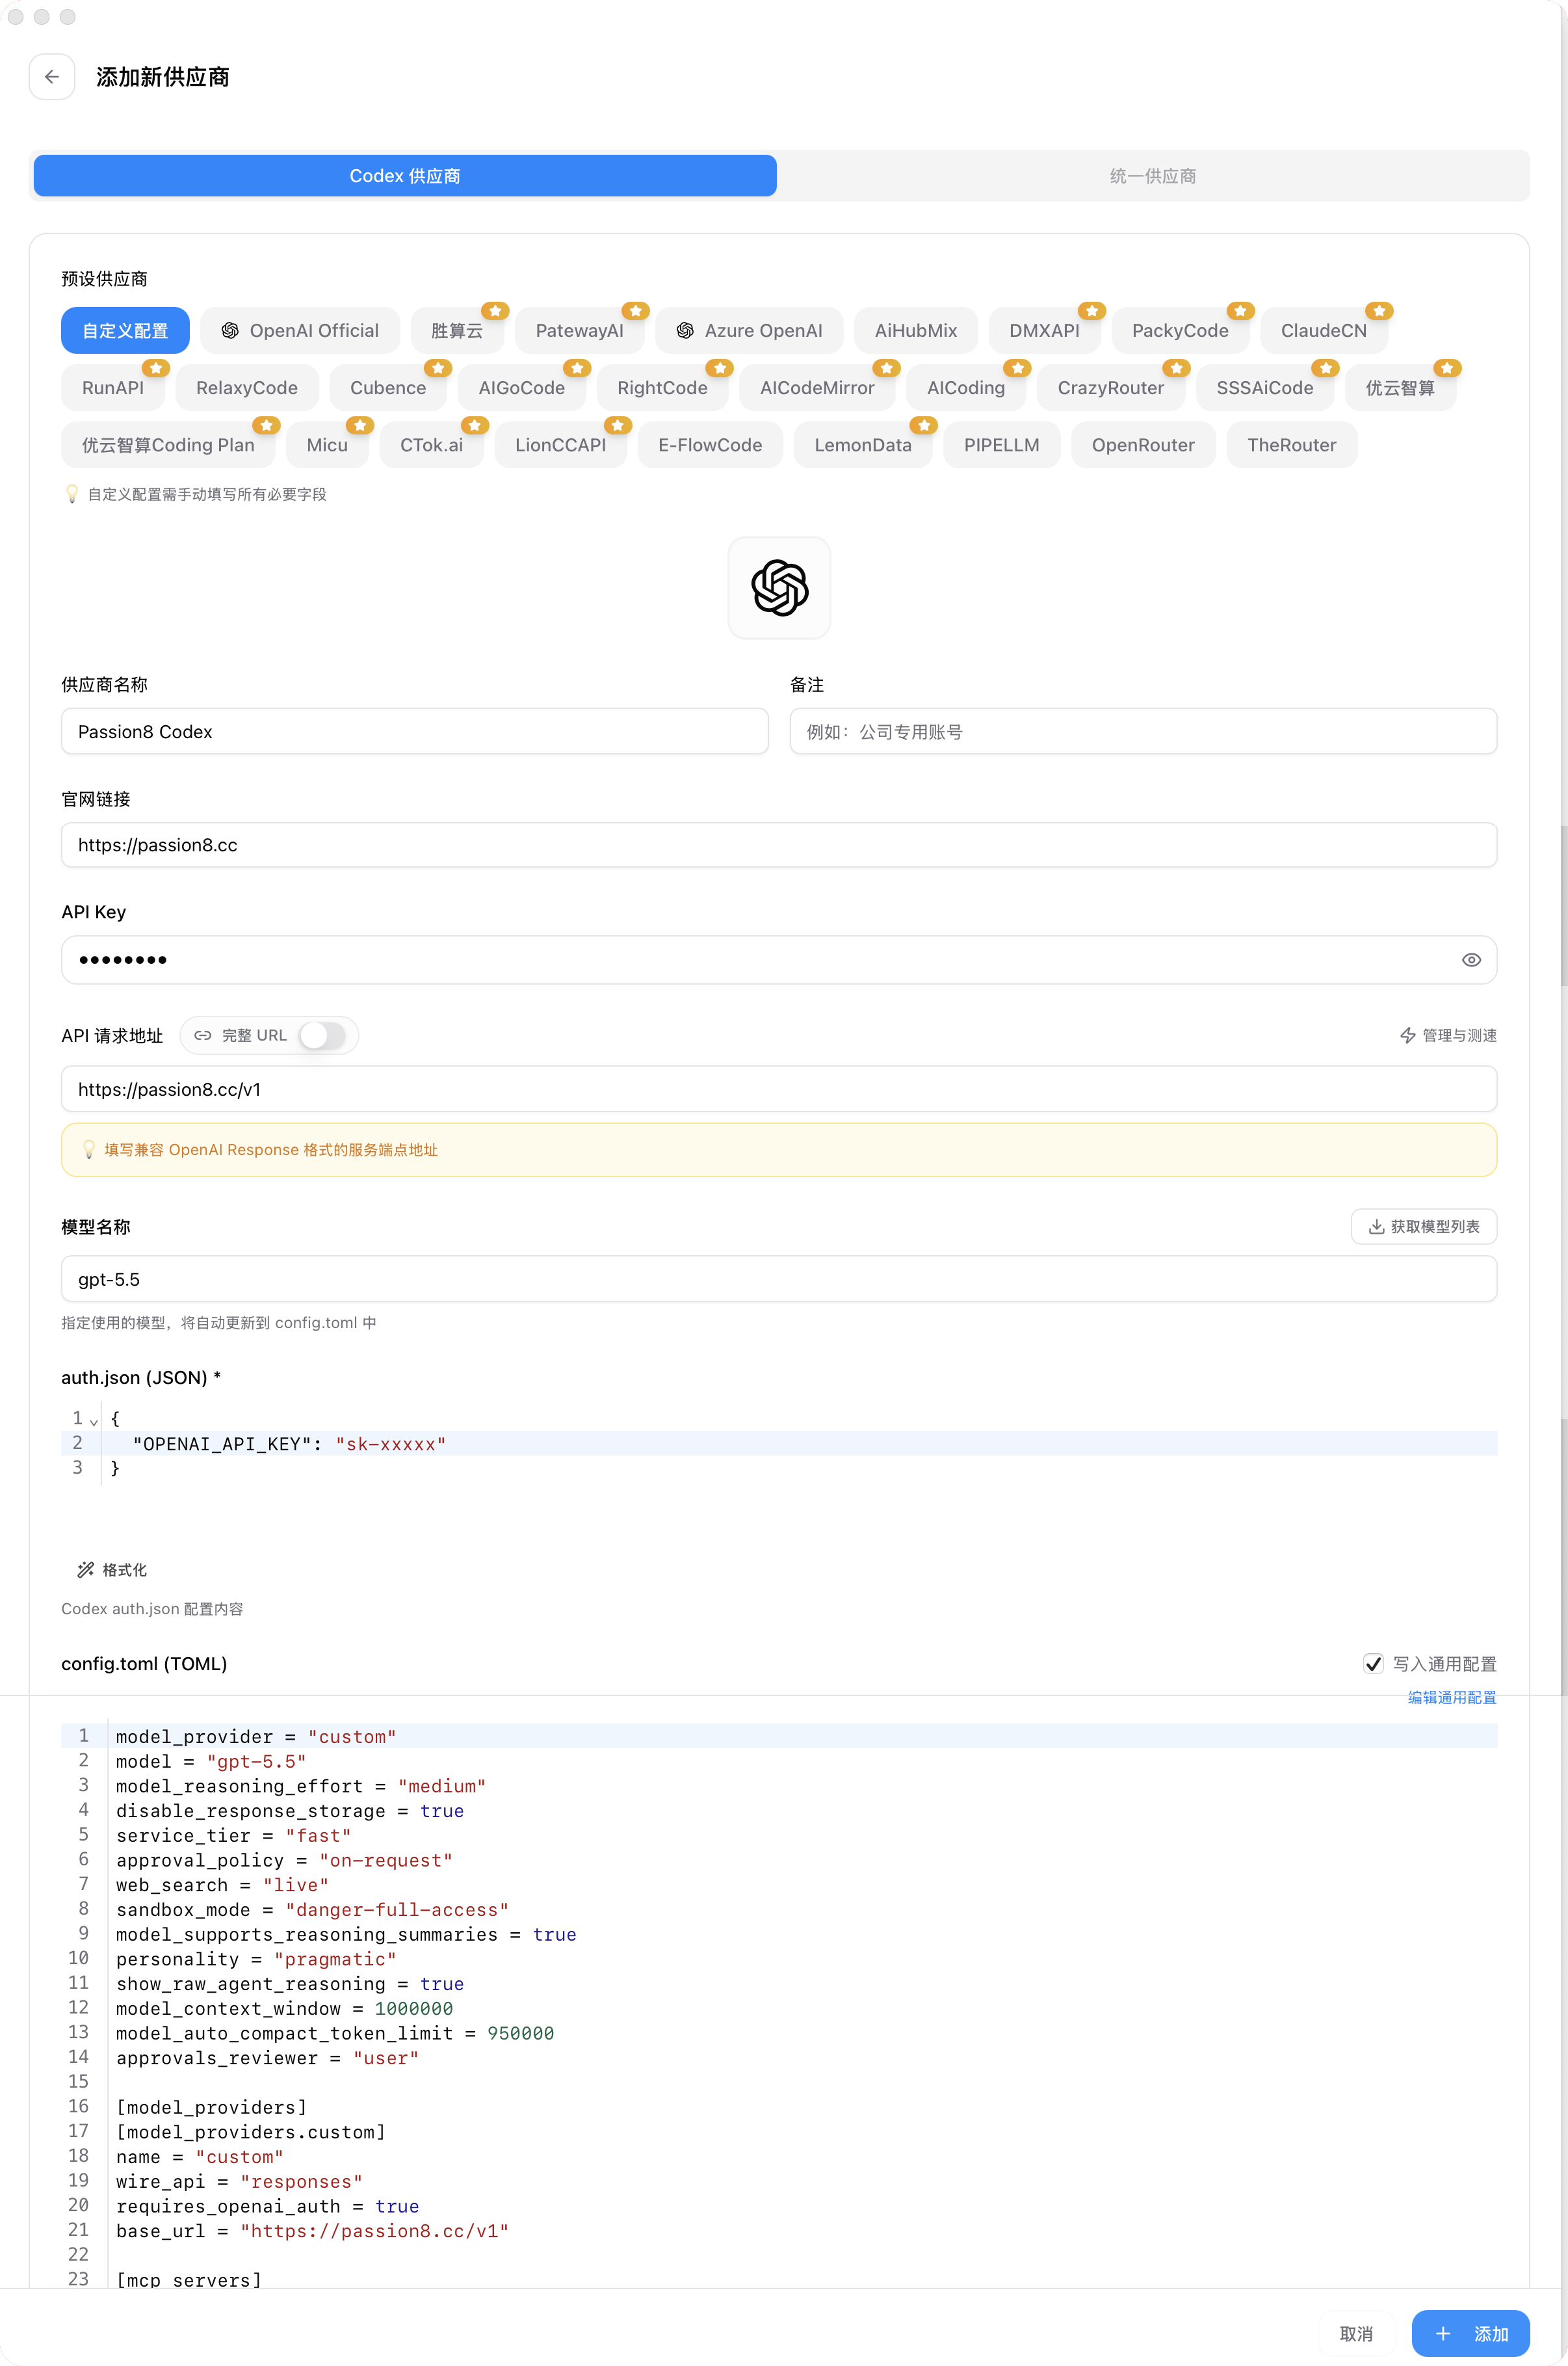The height and width of the screenshot is (2366, 1568).
Task: Choose the ClaudeCN preset
Action: [x=1323, y=330]
